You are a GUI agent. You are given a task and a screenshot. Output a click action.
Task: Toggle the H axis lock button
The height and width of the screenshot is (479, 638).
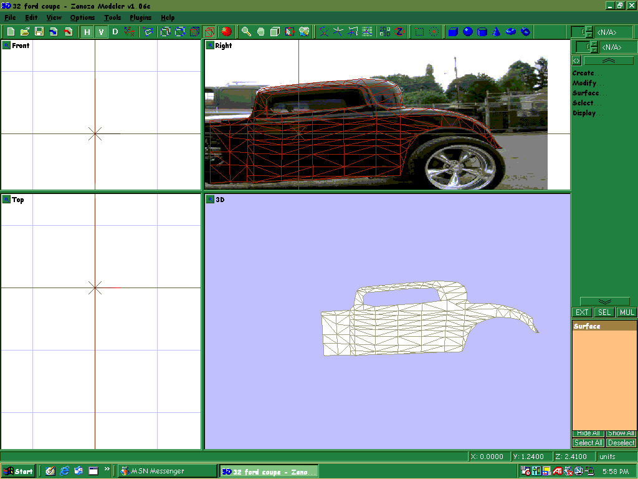click(87, 32)
